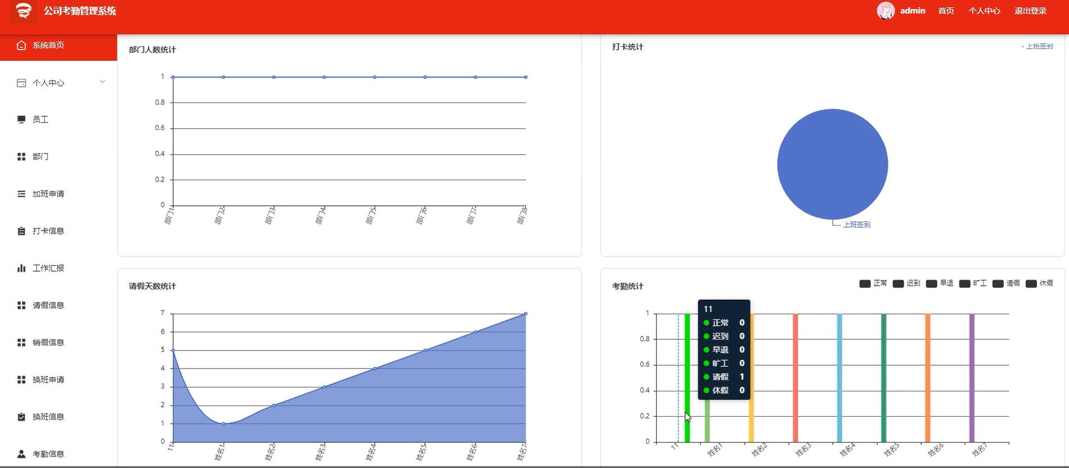
Task: Click the 姓名1 data point in 请假天数统计
Action: click(223, 424)
